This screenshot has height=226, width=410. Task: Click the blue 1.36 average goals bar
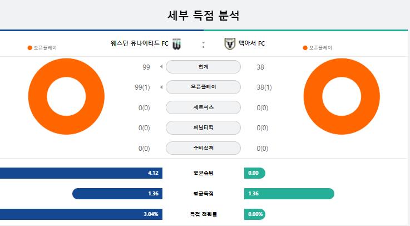point(117,194)
